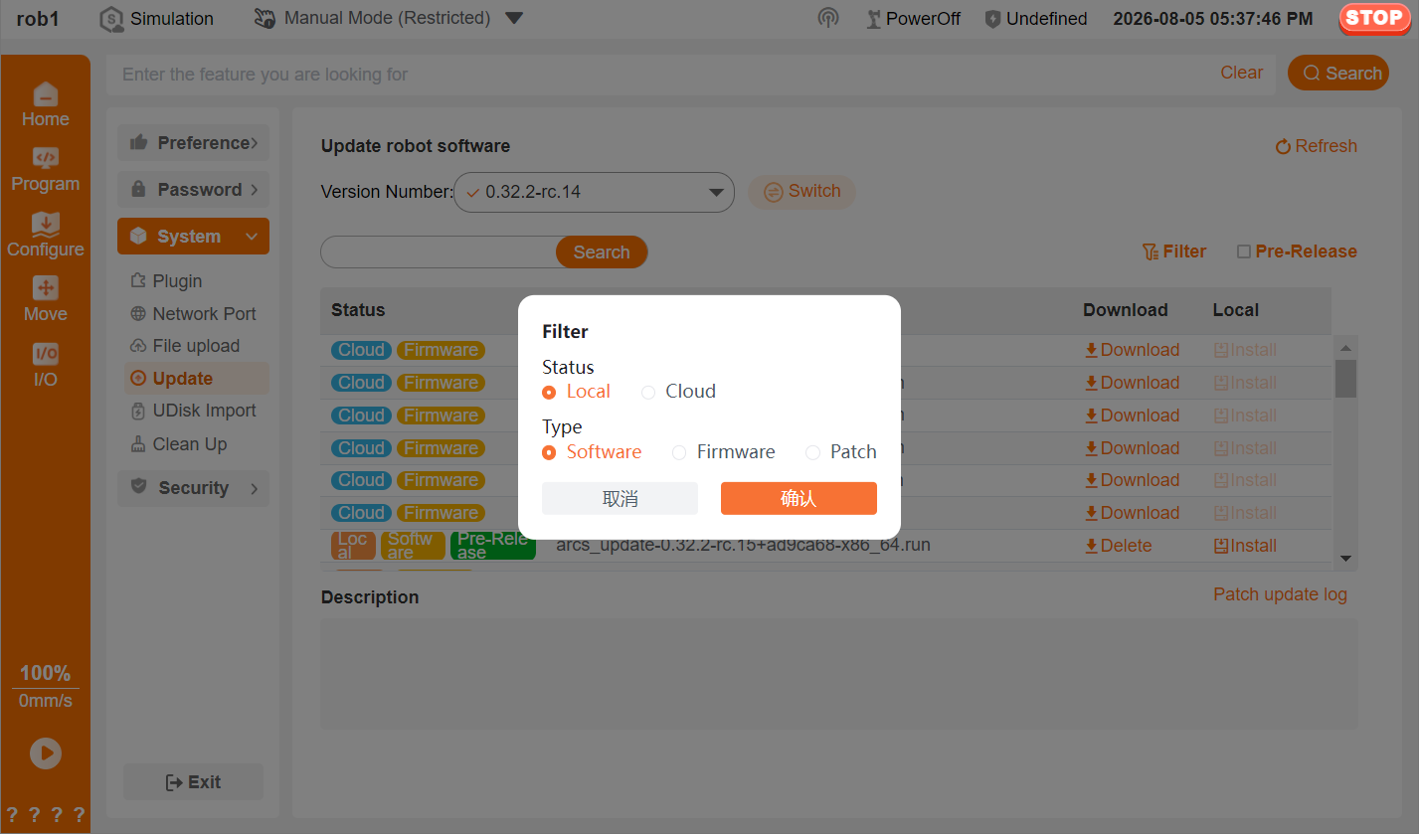The image size is (1419, 834).
Task: Expand the Password section
Action: (193, 190)
